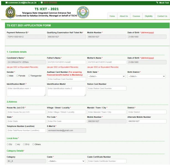
Task: Click the phone icon in top bar
Action: [42, 2]
